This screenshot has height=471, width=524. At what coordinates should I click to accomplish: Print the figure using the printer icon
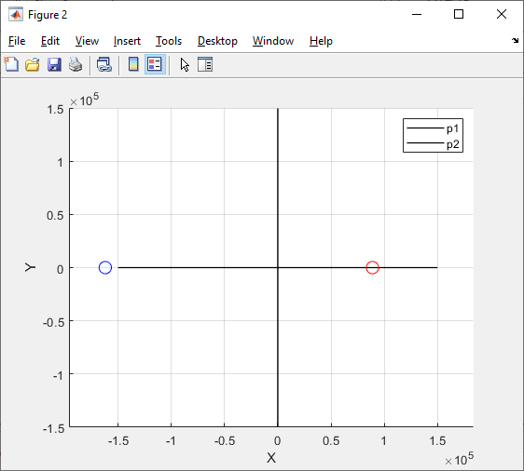point(76,64)
